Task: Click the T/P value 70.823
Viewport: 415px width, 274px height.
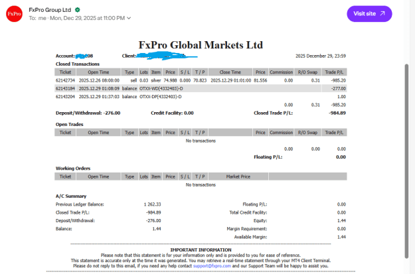Action: tap(200, 80)
